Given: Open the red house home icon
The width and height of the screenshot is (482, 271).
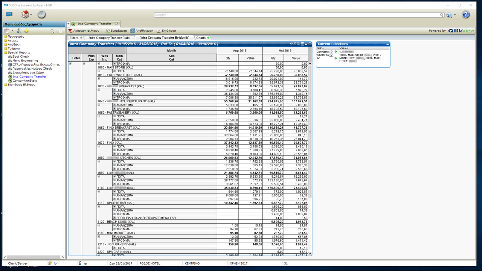Looking at the screenshot, I should (x=25, y=14).
